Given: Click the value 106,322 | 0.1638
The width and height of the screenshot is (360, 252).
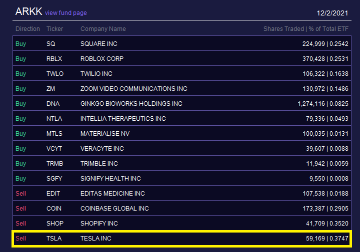Looking at the screenshot, I should 325,74.
